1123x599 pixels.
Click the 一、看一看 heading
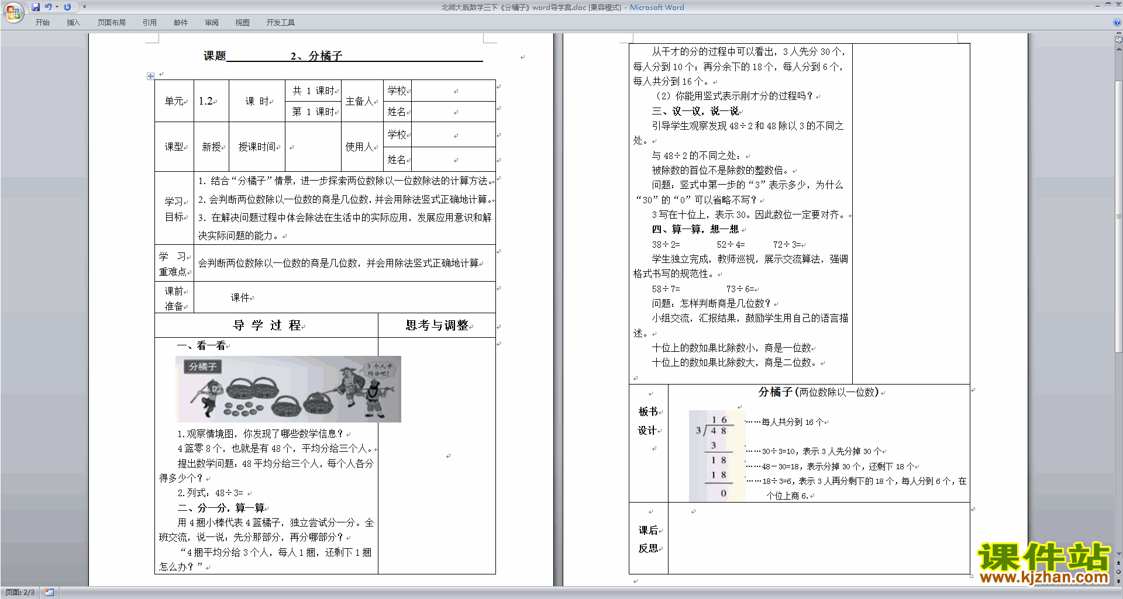[201, 346]
